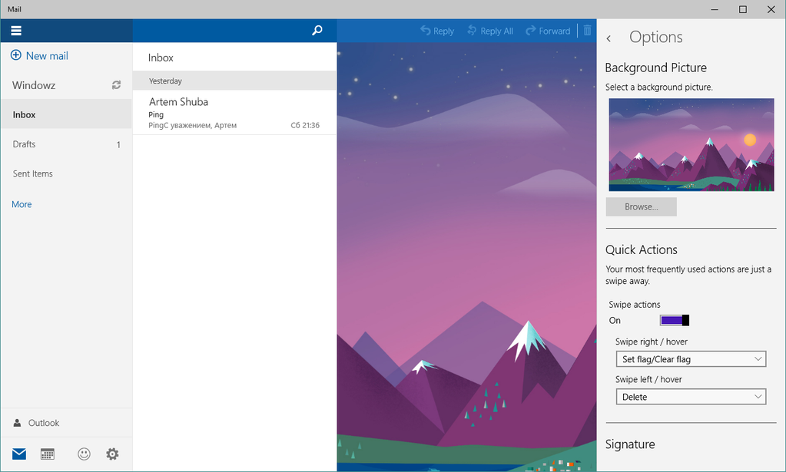Send feedback with the smiley icon
Screen dimensions: 786x472
(x=85, y=454)
